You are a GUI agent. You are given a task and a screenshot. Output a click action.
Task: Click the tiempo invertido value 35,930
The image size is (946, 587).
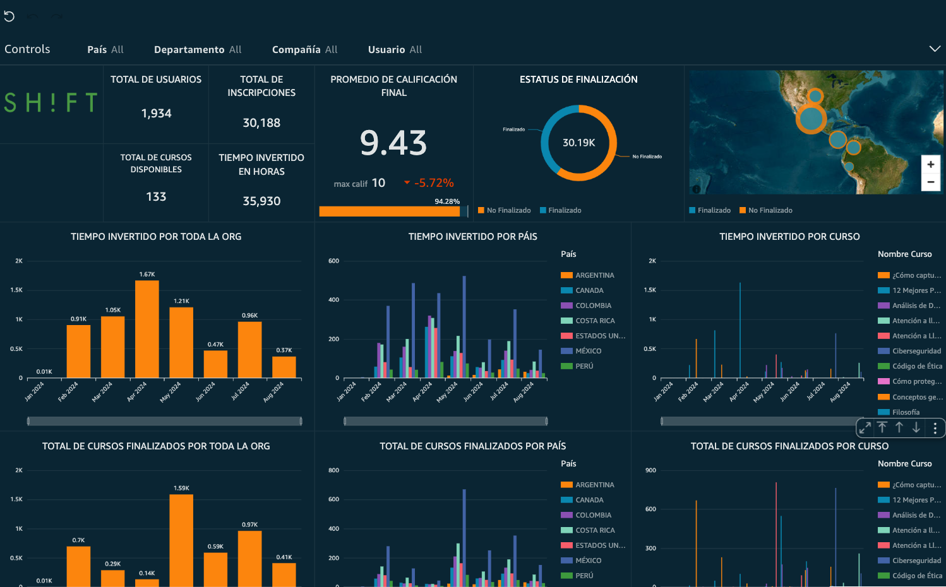pyautogui.click(x=261, y=201)
